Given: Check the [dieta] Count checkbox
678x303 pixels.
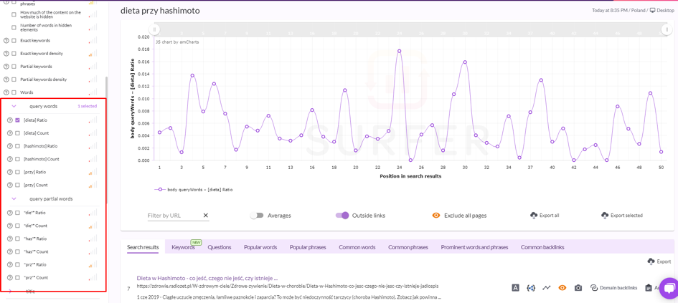Looking at the screenshot, I should click(17, 133).
